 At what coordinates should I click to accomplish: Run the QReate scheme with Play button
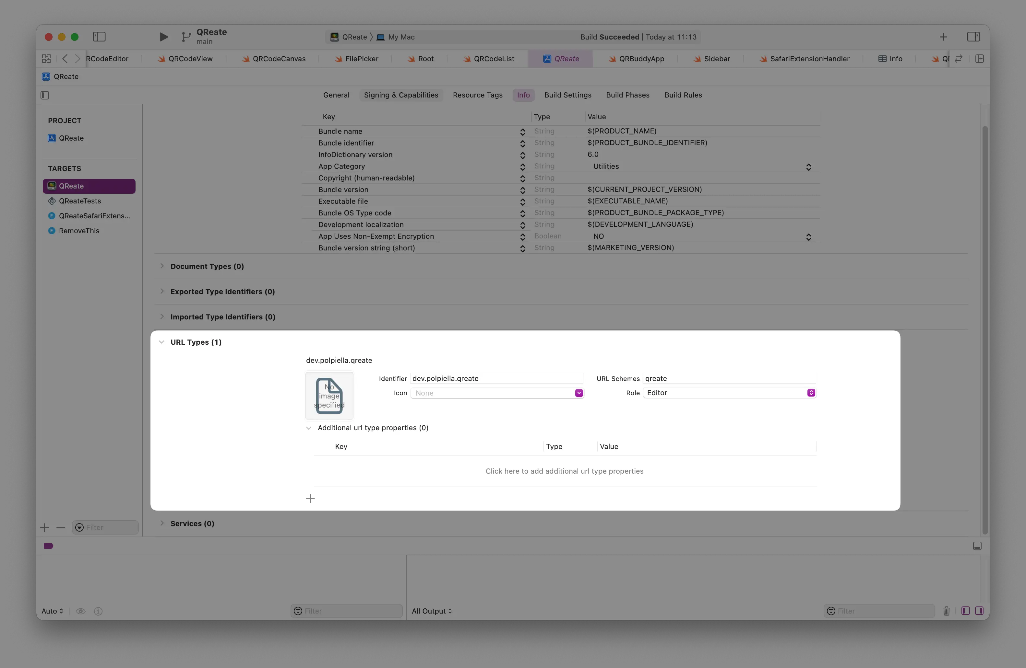[163, 37]
